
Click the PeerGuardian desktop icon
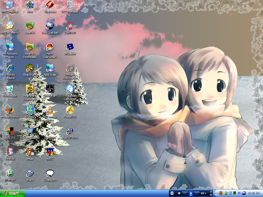tap(50, 28)
